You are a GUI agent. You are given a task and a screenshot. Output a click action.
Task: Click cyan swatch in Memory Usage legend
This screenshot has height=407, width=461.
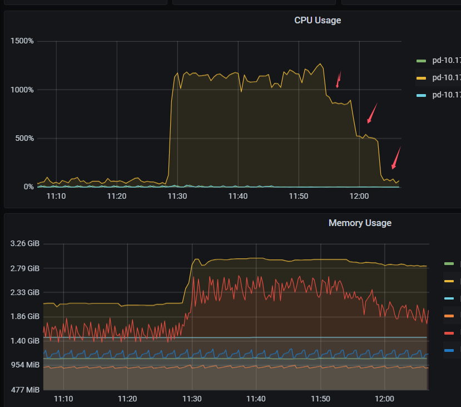click(449, 298)
